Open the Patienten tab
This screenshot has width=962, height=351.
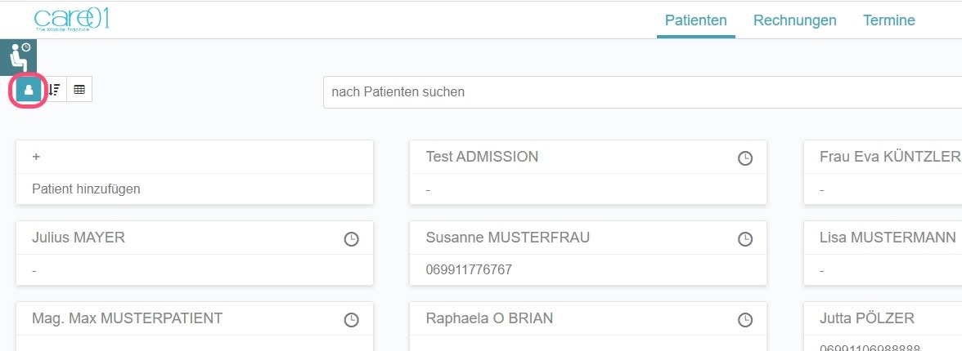(695, 20)
